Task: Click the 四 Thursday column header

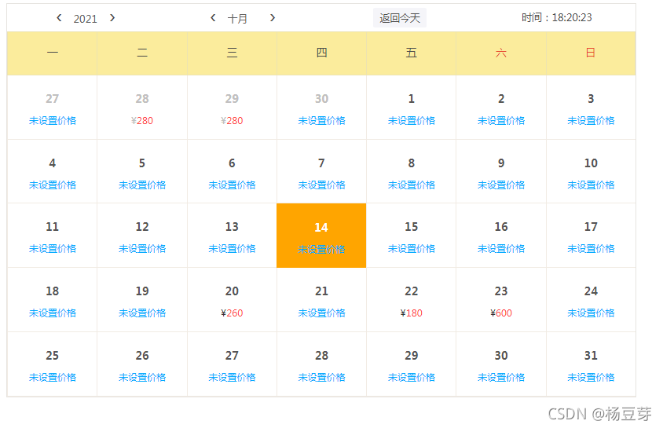Action: click(321, 53)
